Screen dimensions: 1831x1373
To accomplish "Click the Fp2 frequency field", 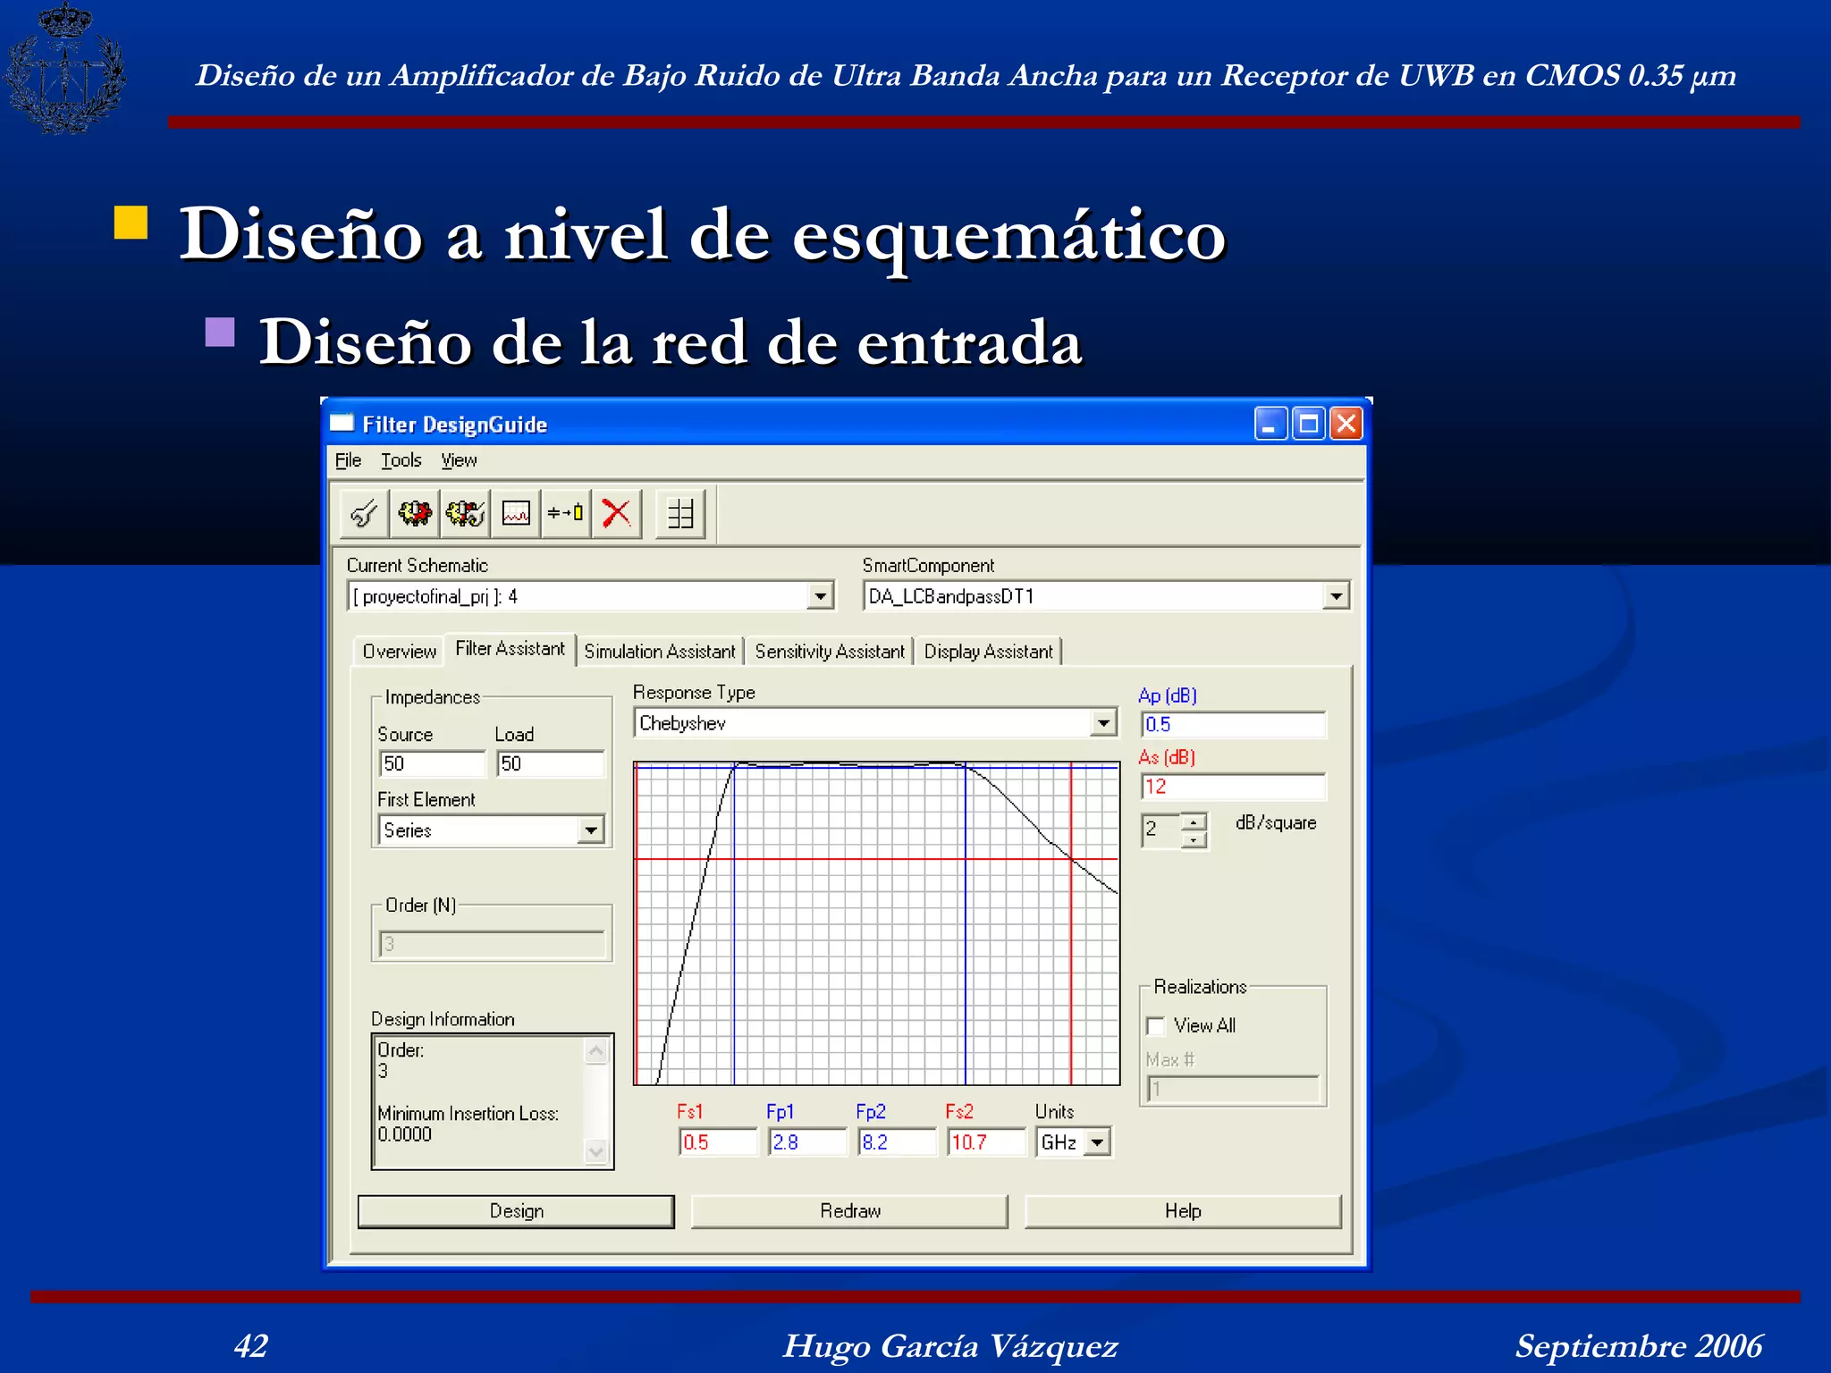I will point(897,1142).
